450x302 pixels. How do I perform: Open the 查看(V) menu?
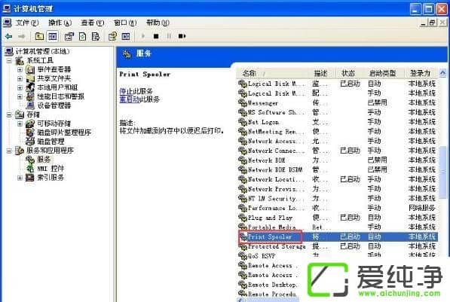pyautogui.click(x=93, y=23)
